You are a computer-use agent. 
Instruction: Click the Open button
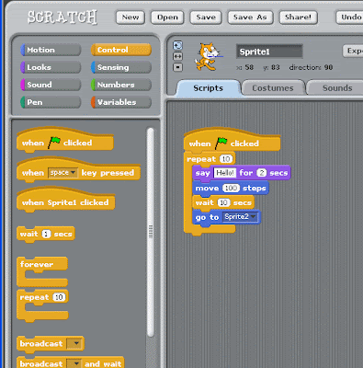coord(167,17)
